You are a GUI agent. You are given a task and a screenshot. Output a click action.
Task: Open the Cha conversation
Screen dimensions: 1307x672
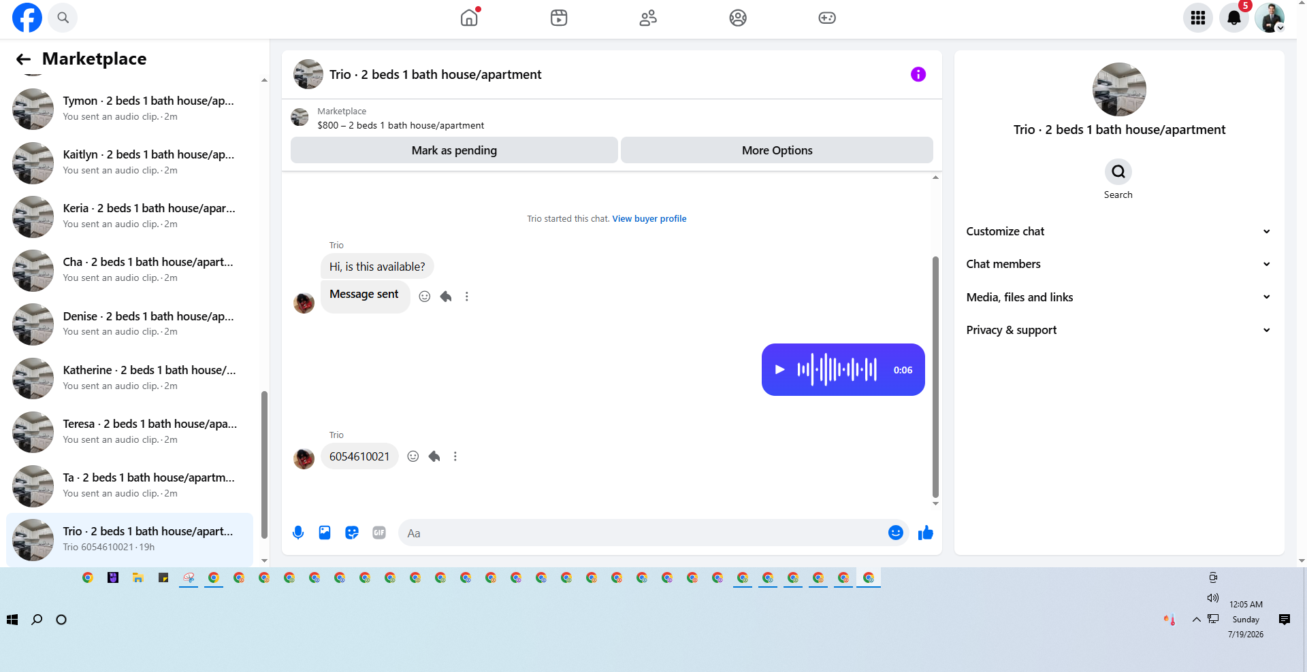(x=129, y=270)
